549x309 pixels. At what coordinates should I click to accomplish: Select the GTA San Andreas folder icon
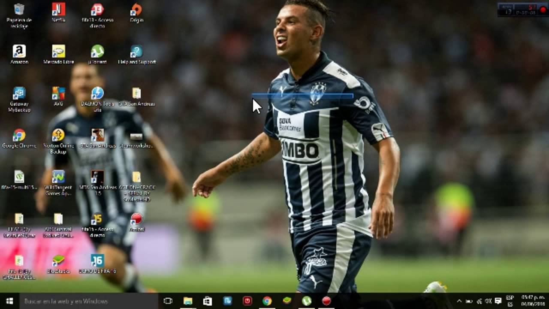136,97
